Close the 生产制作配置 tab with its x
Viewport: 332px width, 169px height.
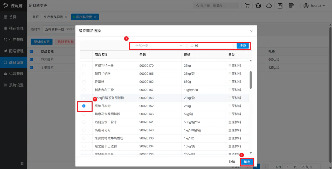66,17
